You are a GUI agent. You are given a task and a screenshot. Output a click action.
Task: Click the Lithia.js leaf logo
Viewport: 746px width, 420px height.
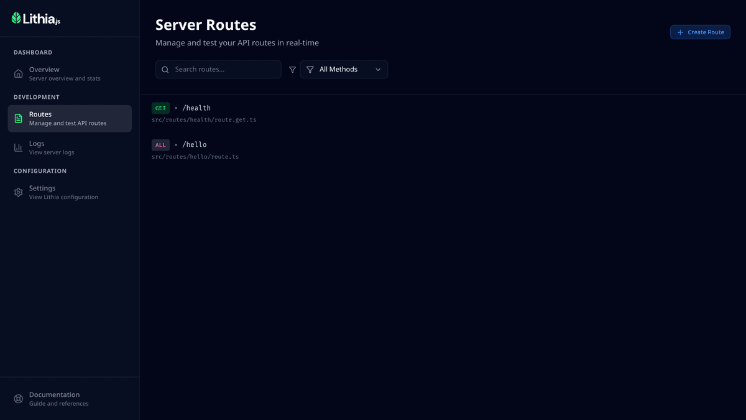17,18
